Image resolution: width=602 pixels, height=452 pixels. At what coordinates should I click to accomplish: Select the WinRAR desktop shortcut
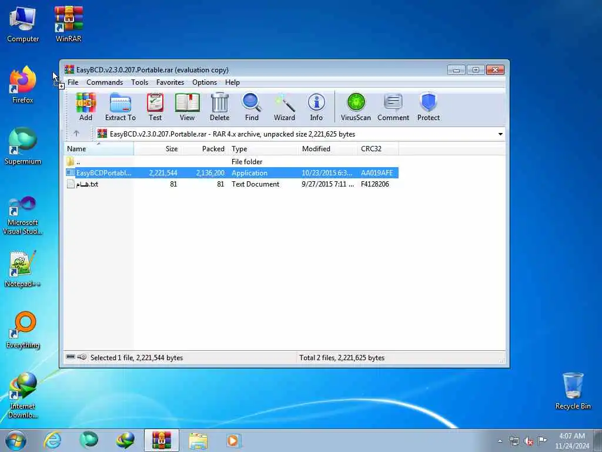click(x=68, y=25)
